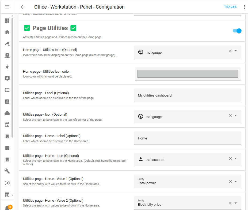Click the My utilities dashboard label field
Screen dimensions: 248x210
click(x=187, y=95)
